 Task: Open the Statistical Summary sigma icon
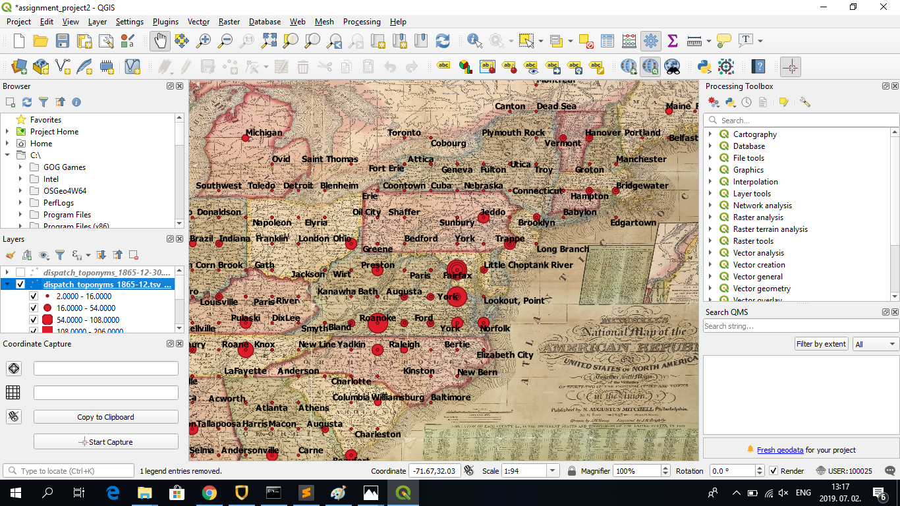673,41
